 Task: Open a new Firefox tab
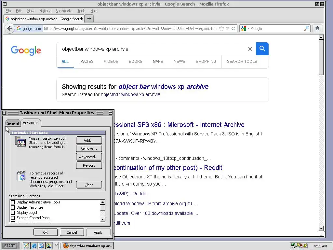click(x=89, y=19)
